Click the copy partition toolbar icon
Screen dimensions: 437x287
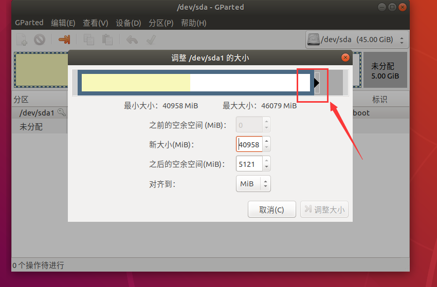coord(88,40)
